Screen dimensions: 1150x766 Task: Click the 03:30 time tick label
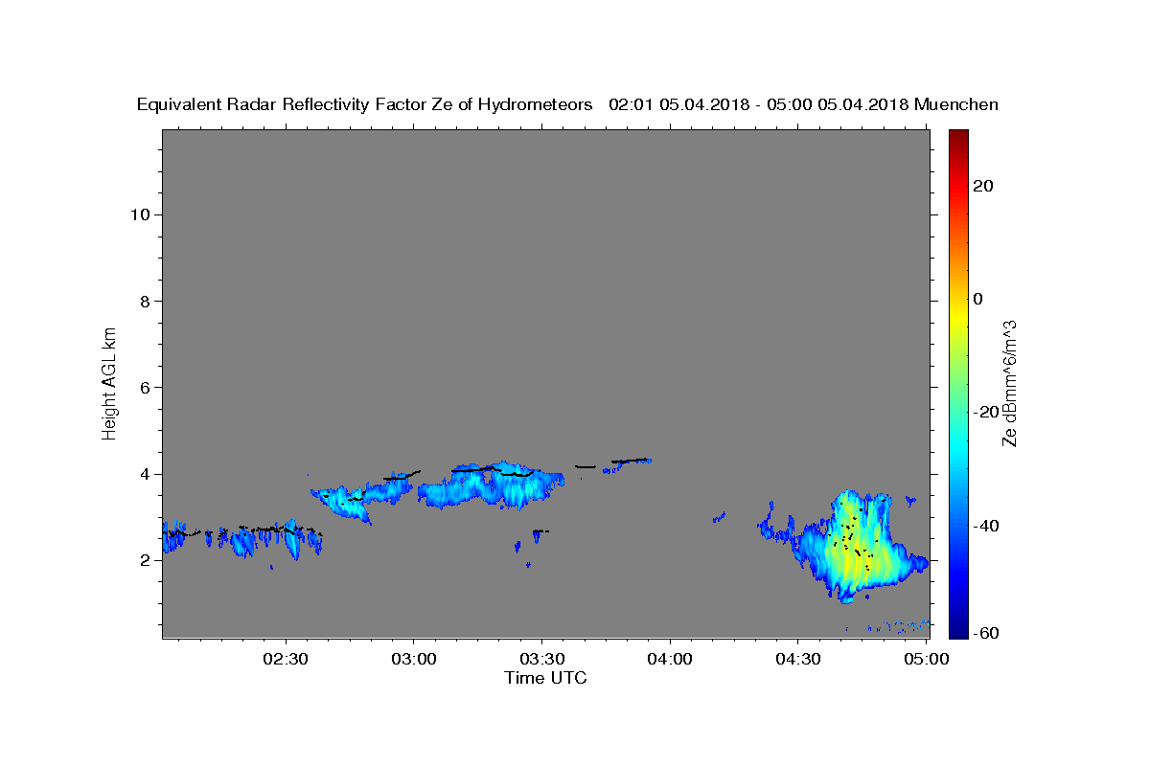(x=541, y=660)
